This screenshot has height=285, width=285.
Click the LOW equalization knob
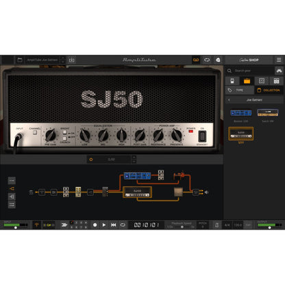coord(84,135)
